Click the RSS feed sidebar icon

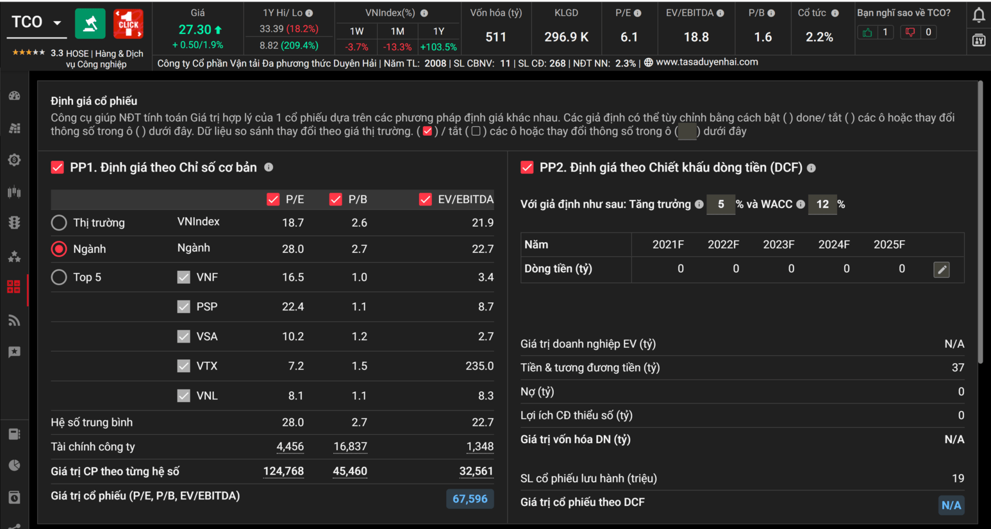click(x=14, y=320)
